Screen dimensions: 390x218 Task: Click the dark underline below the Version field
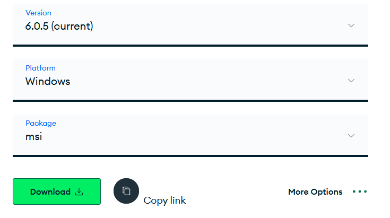[x=190, y=46]
